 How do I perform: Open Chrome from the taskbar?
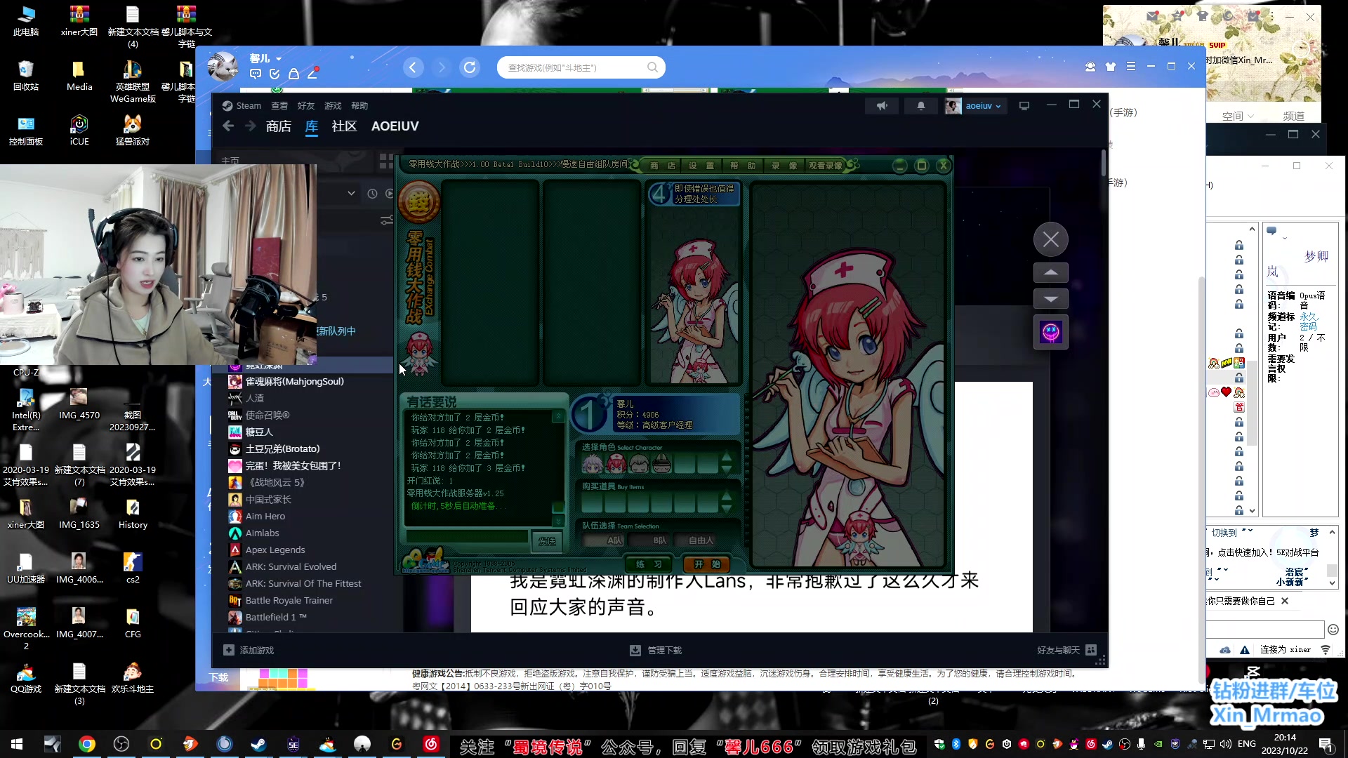(87, 745)
